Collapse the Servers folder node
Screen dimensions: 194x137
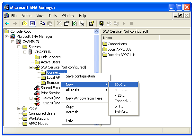[19, 47]
